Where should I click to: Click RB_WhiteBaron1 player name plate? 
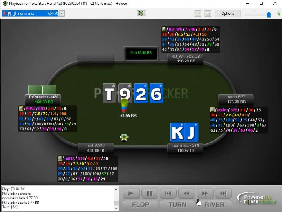click(186, 59)
